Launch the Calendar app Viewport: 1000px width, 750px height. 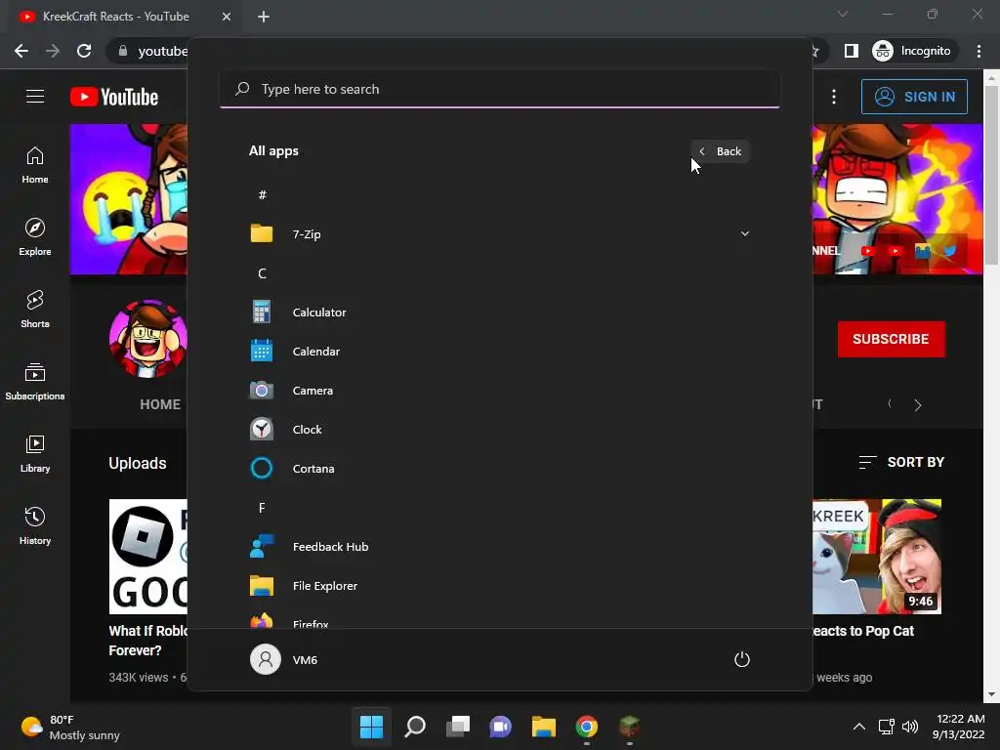click(499, 352)
